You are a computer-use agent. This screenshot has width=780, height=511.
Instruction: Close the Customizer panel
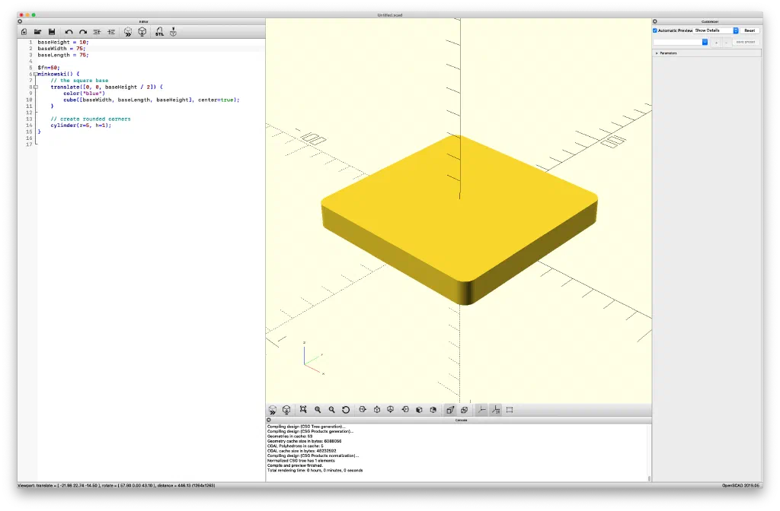[x=654, y=21]
